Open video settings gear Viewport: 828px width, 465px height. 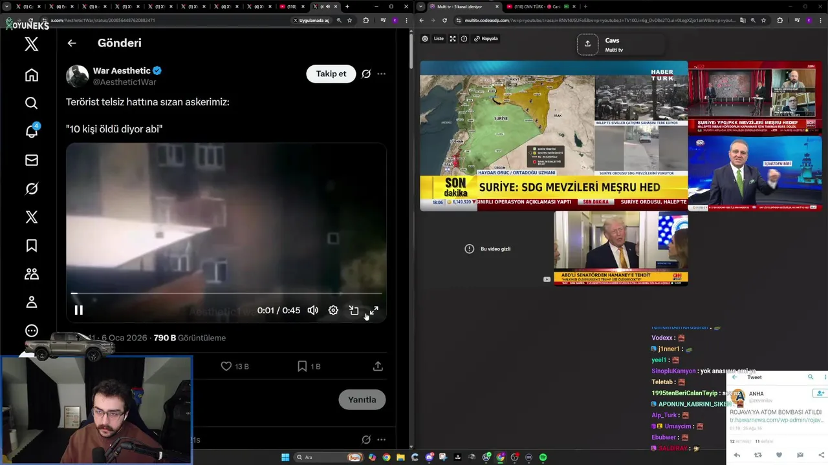coord(333,311)
